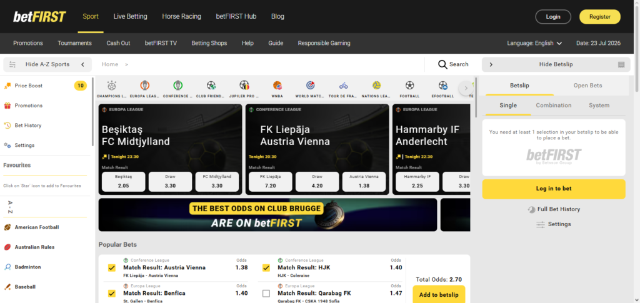Select the Combination betslip tab
The image size is (640, 303).
(x=554, y=105)
